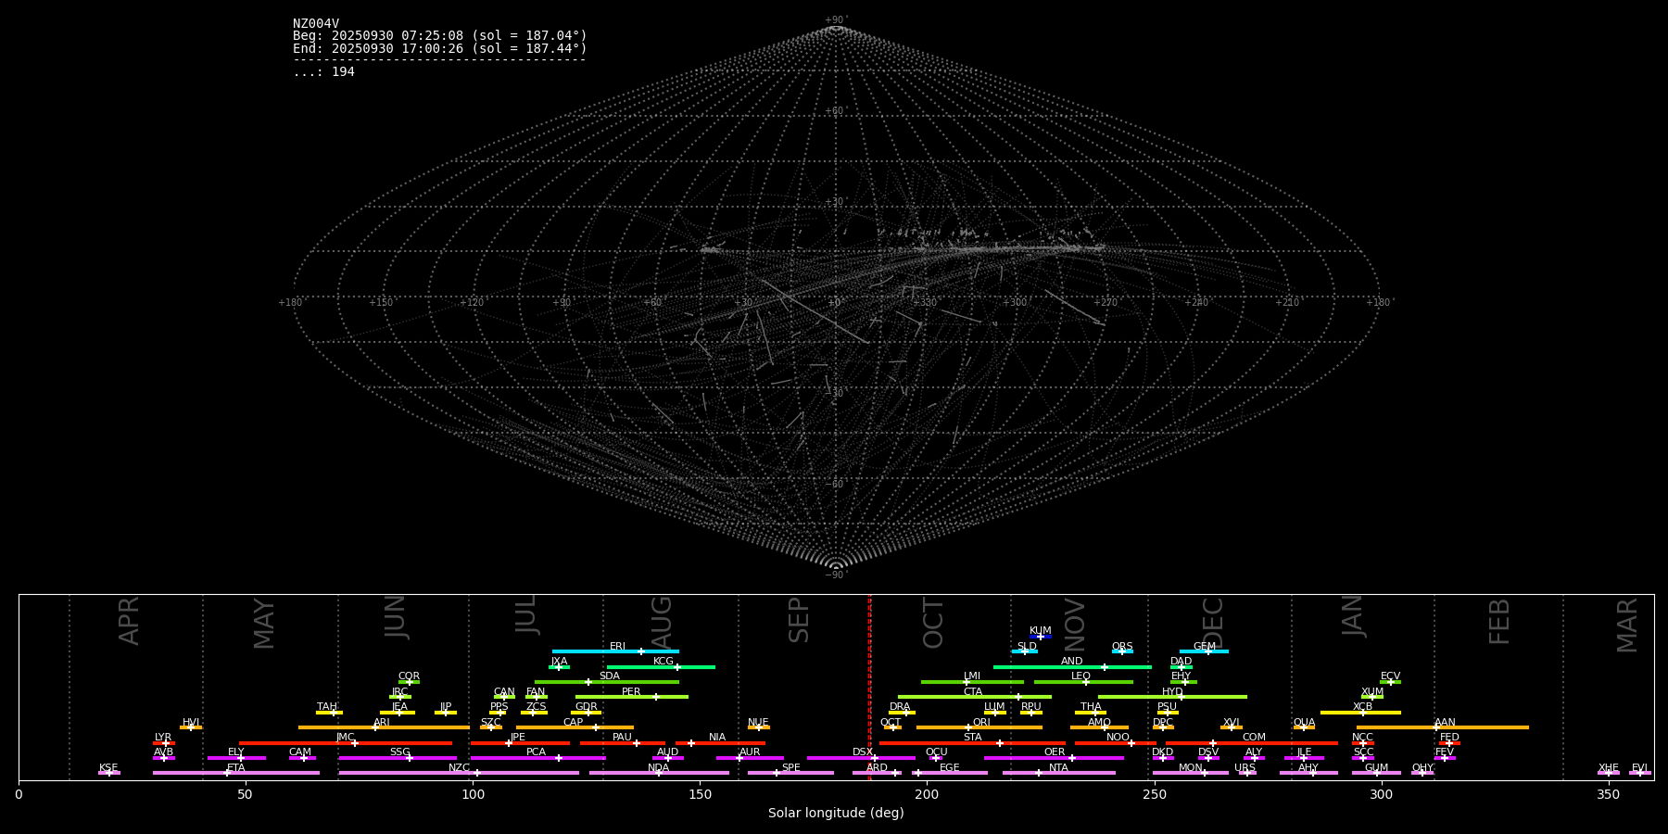1668x834 pixels.
Task: Click the red current-date vertical line
Action: 869,687
